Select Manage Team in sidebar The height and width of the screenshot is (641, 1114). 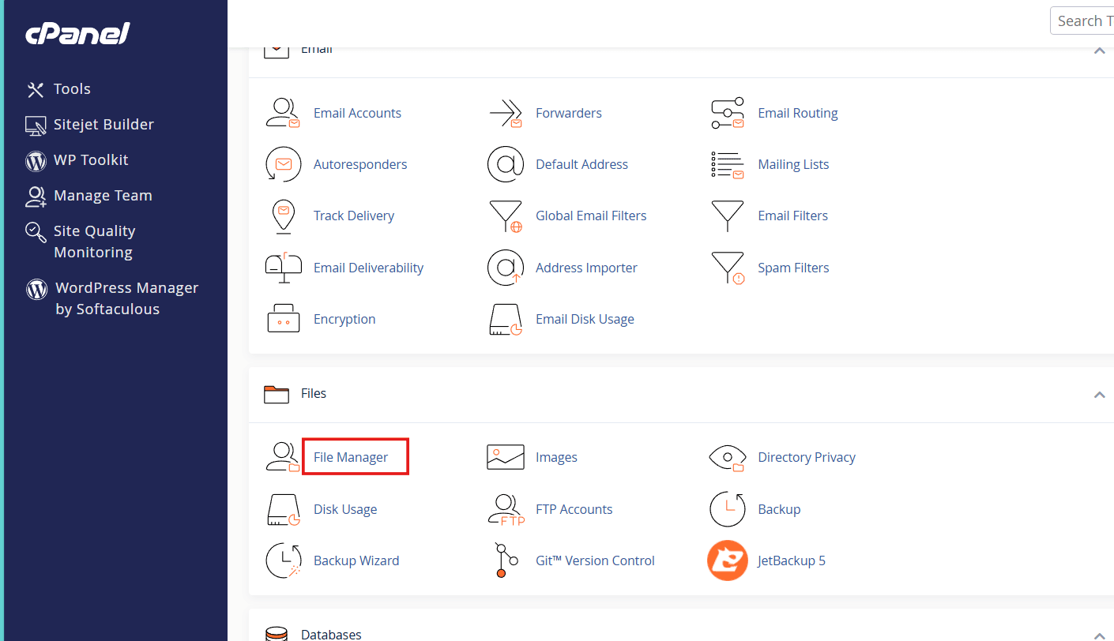click(102, 196)
